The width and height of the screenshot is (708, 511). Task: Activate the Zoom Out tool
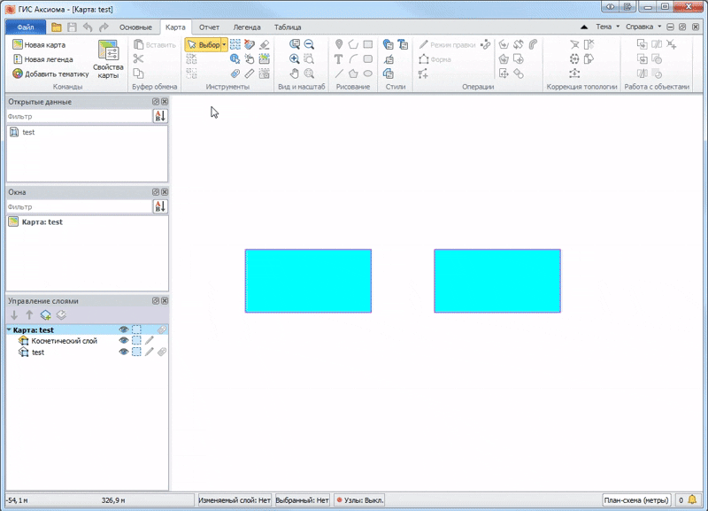click(308, 43)
